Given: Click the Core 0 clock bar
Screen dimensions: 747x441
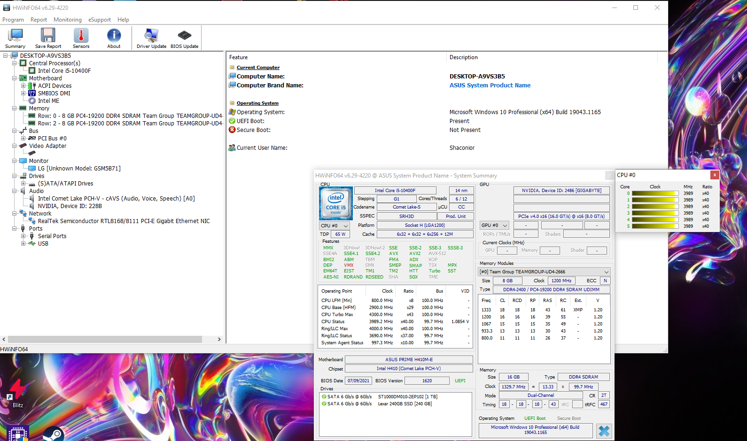Looking at the screenshot, I should click(655, 193).
